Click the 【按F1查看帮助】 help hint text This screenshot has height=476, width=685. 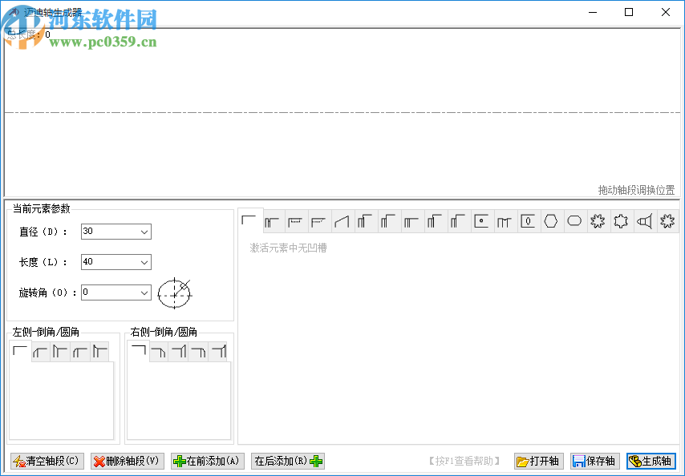coord(464,461)
